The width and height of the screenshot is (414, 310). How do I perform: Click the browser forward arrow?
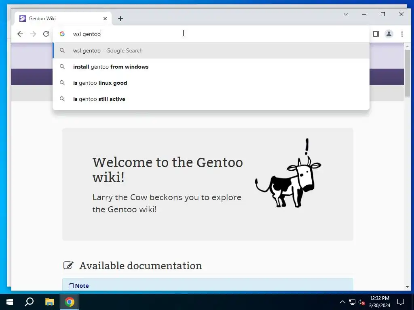pyautogui.click(x=33, y=34)
